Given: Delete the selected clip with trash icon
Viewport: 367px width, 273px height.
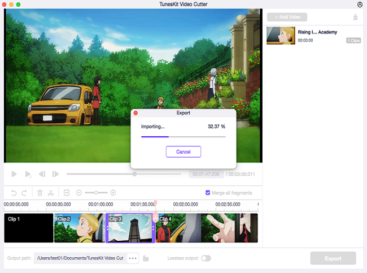Looking at the screenshot, I should tap(40, 193).
